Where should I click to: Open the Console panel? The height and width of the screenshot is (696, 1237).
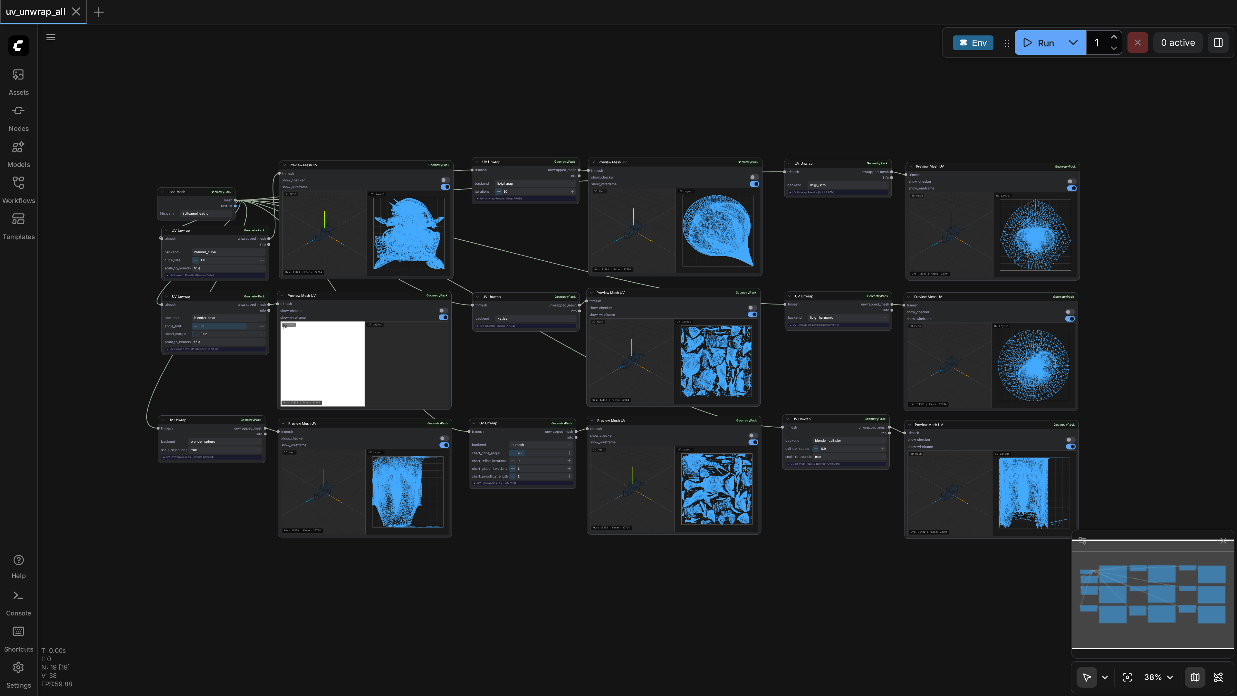[x=18, y=603]
